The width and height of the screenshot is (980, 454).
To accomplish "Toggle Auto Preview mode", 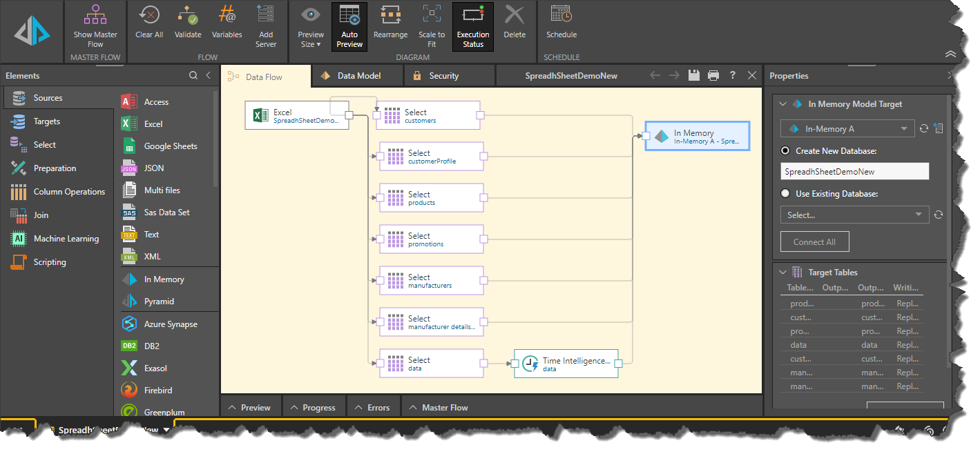I will pyautogui.click(x=349, y=26).
